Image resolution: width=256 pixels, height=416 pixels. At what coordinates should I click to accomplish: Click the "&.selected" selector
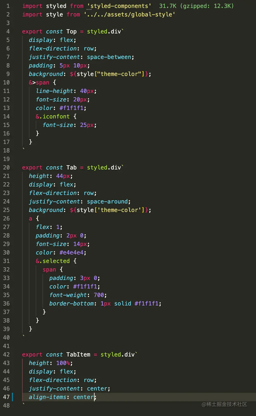53,261
